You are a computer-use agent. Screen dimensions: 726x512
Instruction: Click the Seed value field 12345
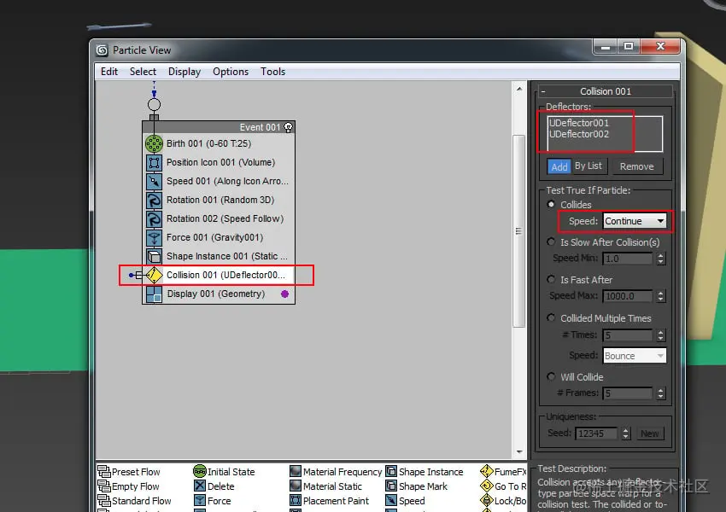596,433
